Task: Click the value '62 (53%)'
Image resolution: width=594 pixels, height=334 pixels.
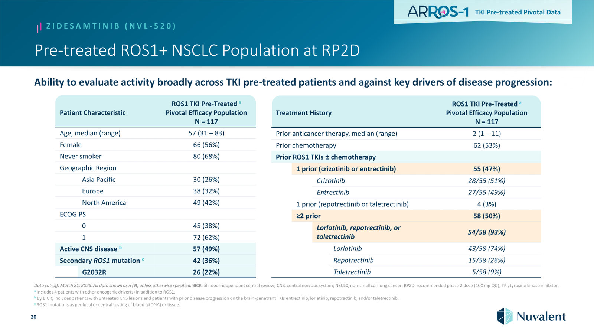Action: (487, 145)
